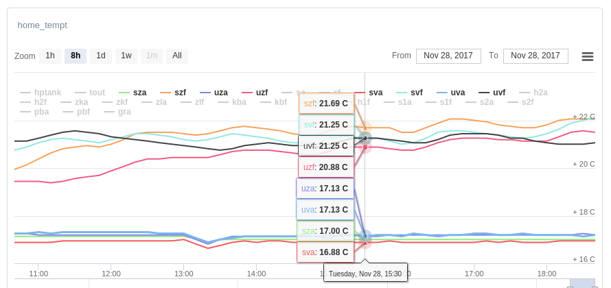
Task: Edit the To date field
Action: (x=535, y=56)
